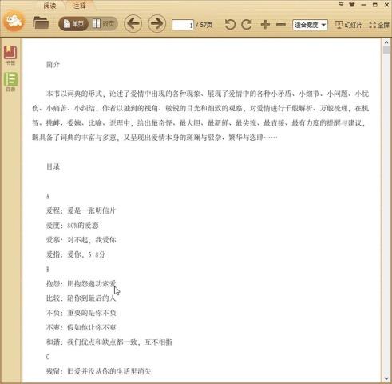
Task: Click the page number input field
Action: click(x=183, y=25)
